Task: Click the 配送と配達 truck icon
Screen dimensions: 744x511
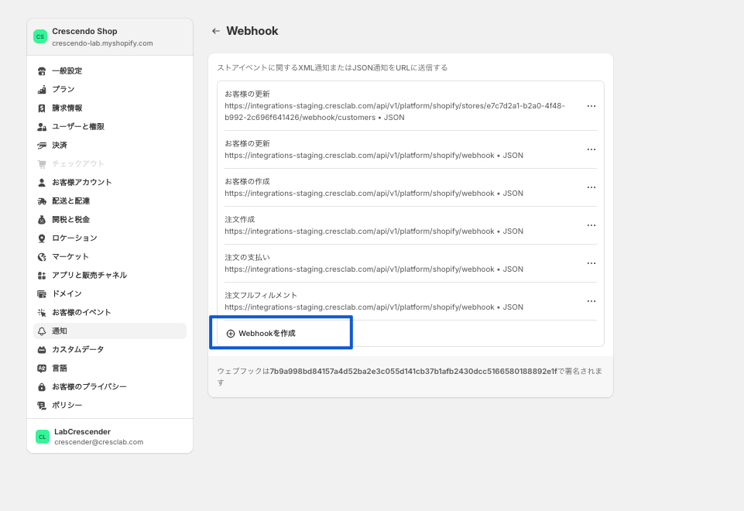Action: 42,201
